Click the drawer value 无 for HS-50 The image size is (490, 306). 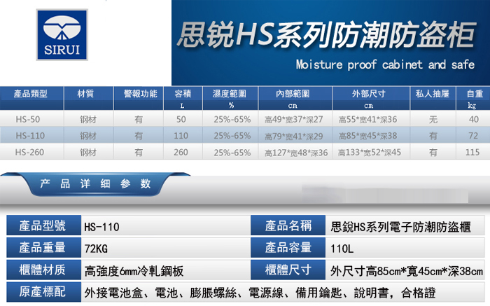click(433, 120)
